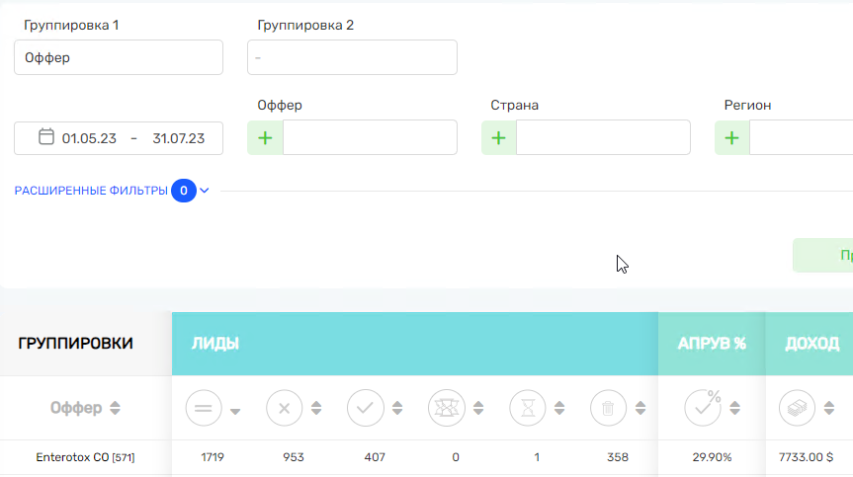The height and width of the screenshot is (477, 853).
Task: Click the calendar icon in date range
Action: point(46,137)
